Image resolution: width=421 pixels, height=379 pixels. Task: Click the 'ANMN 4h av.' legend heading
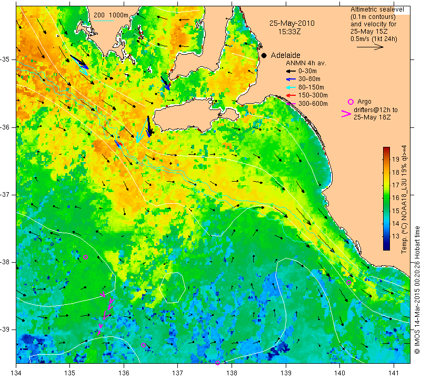[306, 63]
